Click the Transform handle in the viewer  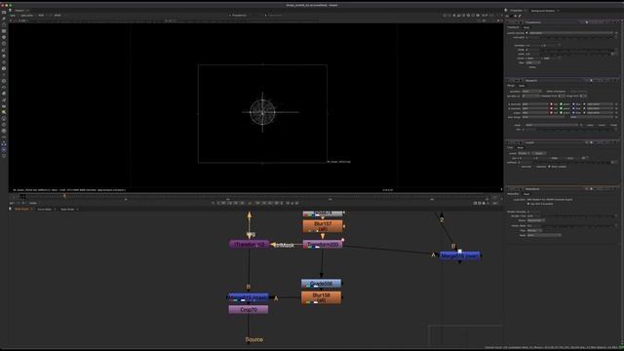pyautogui.click(x=262, y=113)
